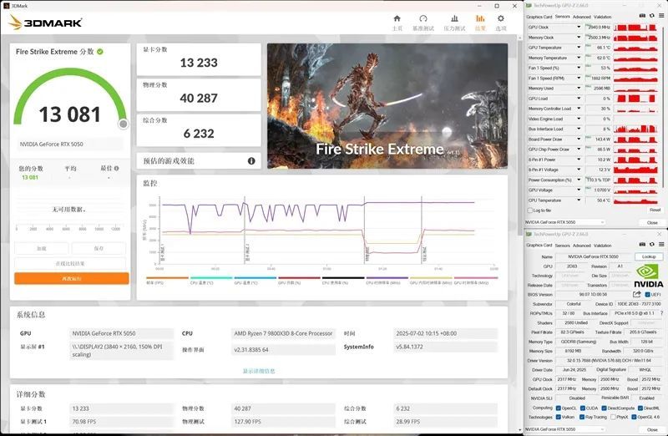Toggle the CUDA checkbox
This screenshot has height=436, width=668.
[x=582, y=408]
